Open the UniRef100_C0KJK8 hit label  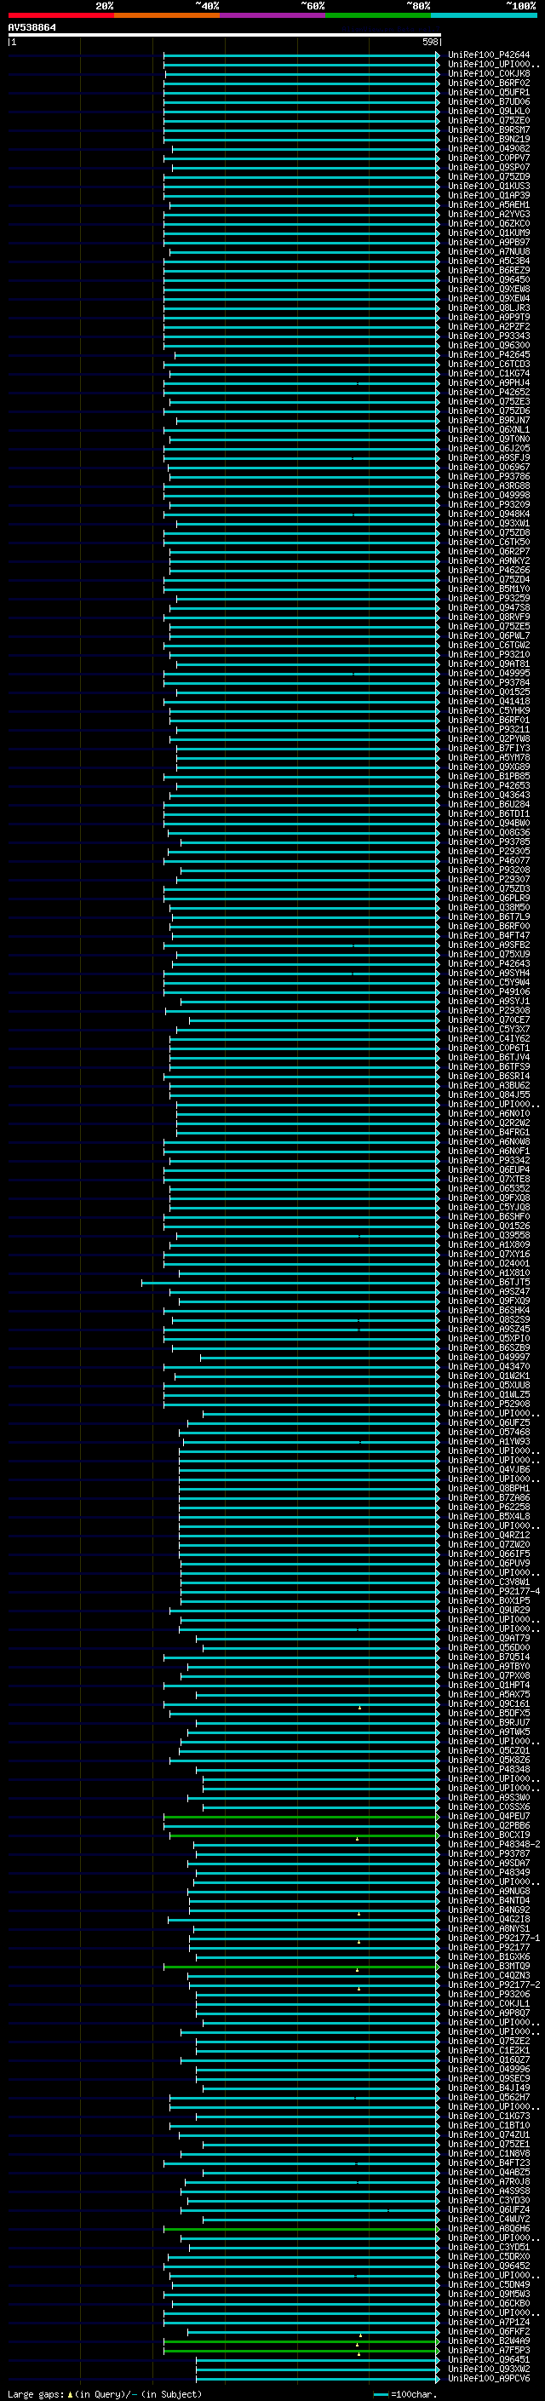(x=489, y=73)
